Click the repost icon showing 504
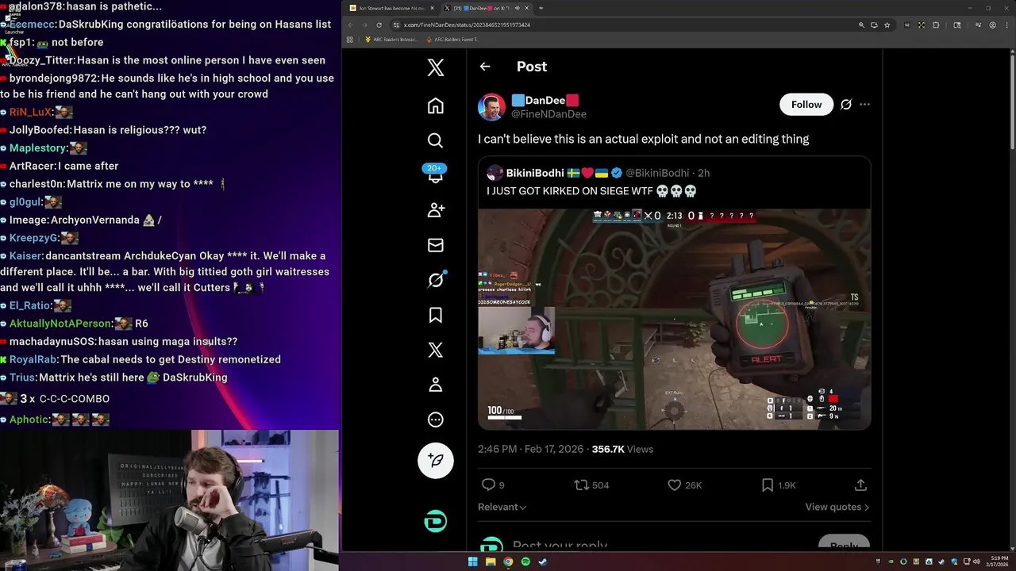This screenshot has width=1016, height=571. 582,485
